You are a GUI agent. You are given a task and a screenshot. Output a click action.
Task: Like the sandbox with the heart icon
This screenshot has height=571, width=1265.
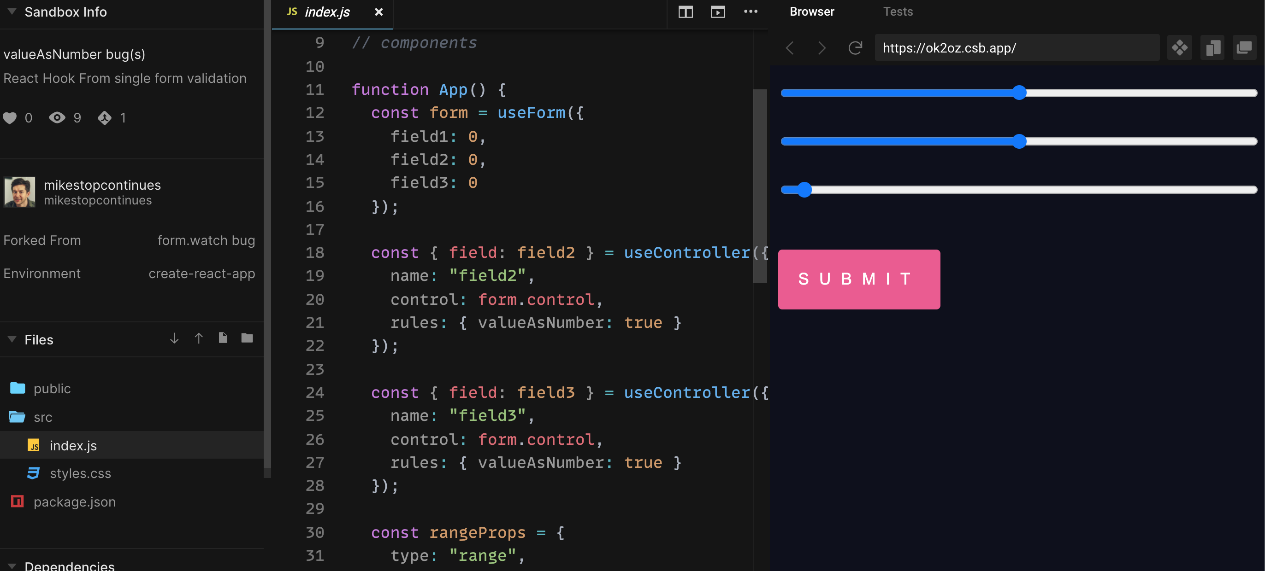pos(10,118)
